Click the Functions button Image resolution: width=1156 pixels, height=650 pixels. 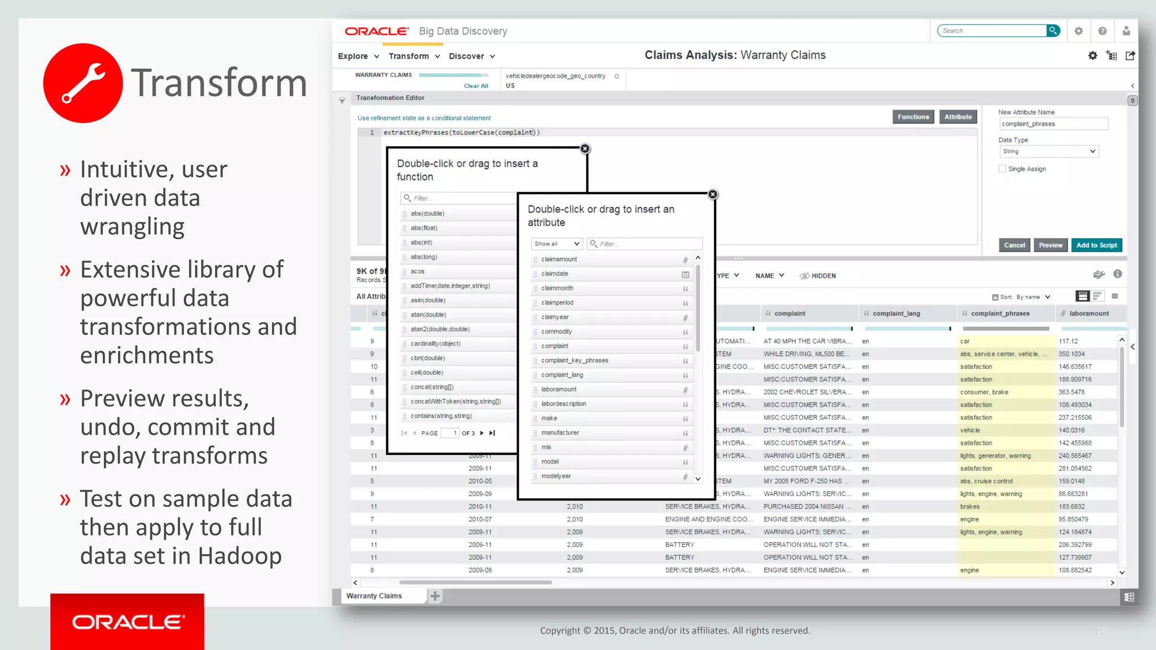tap(913, 117)
